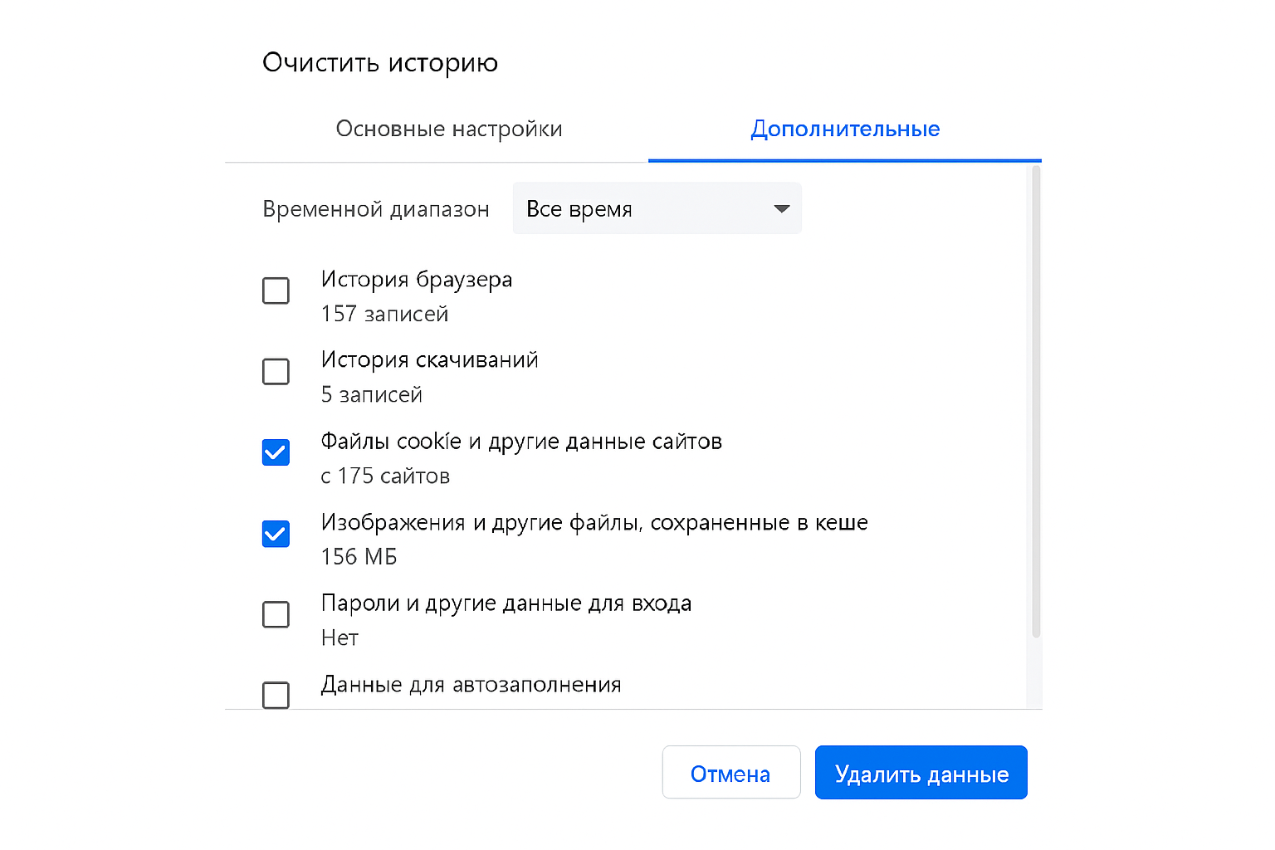Uncheck Файлы cookie и другие данные сайтов

coord(276,452)
